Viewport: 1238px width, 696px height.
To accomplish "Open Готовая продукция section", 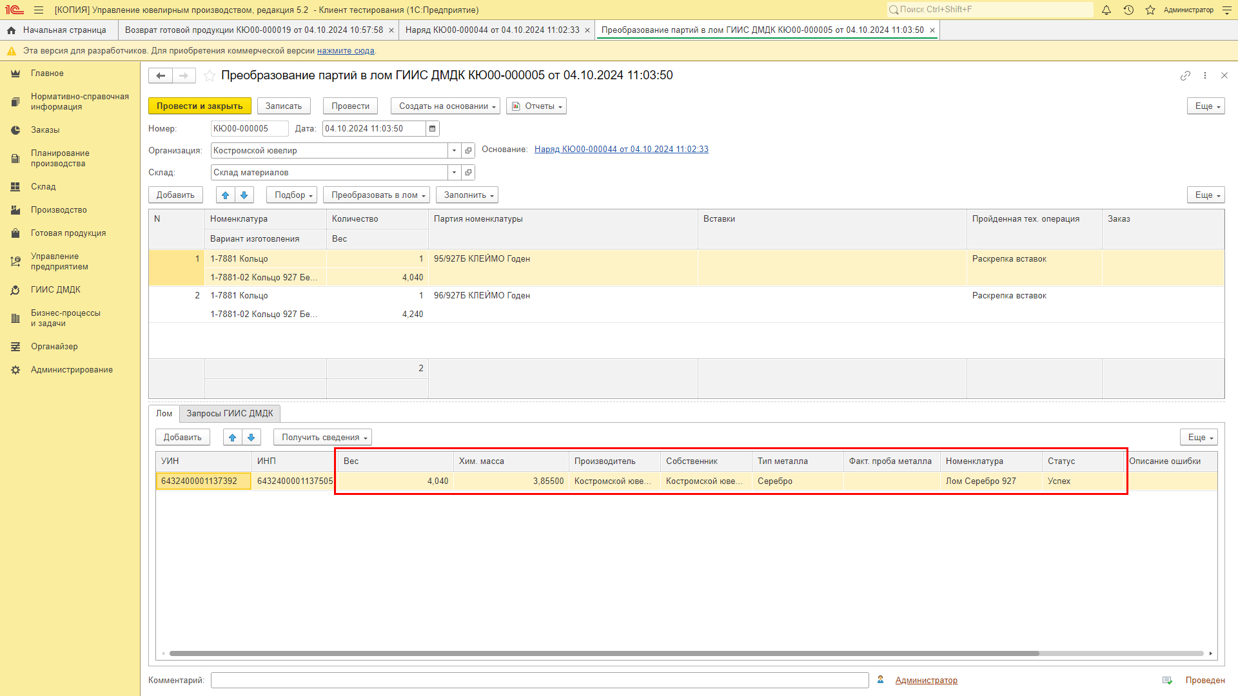I will point(68,233).
